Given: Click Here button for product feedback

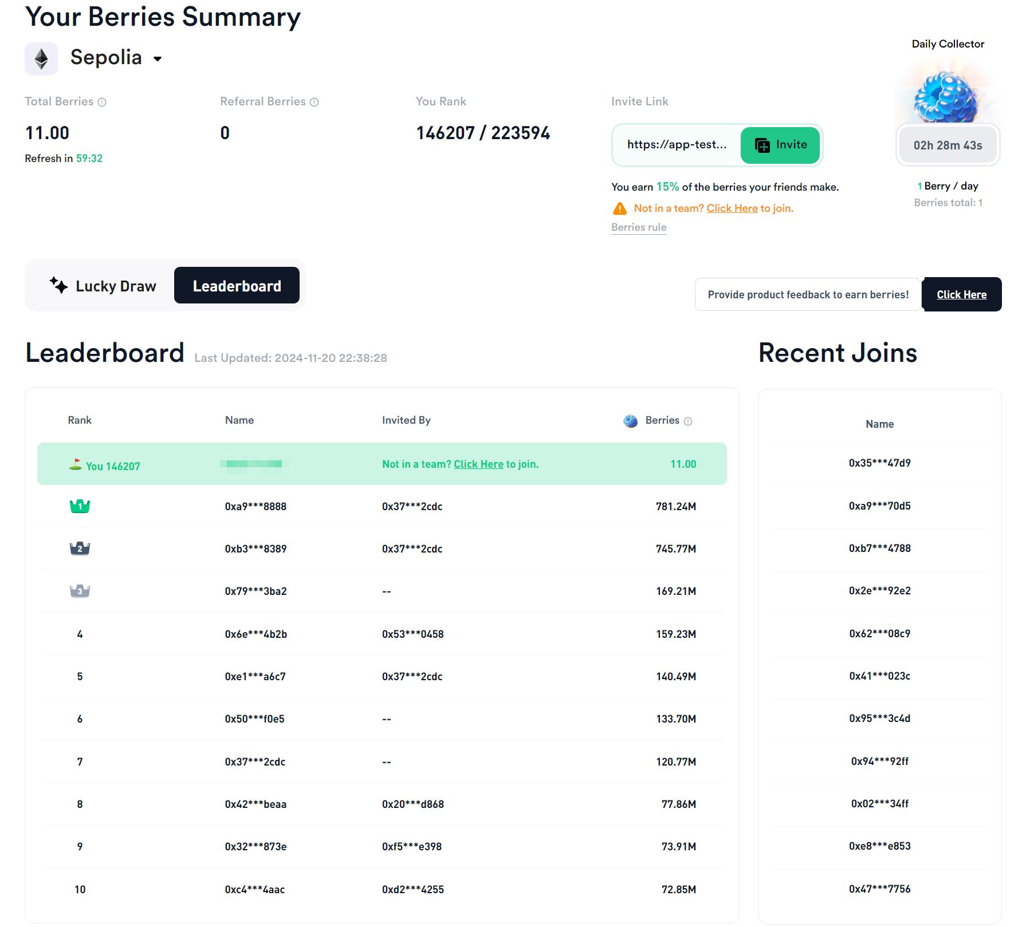Looking at the screenshot, I should (x=961, y=295).
